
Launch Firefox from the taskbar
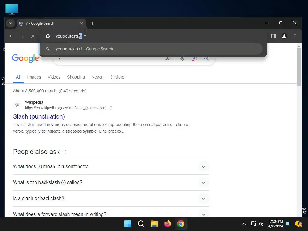[167, 224]
